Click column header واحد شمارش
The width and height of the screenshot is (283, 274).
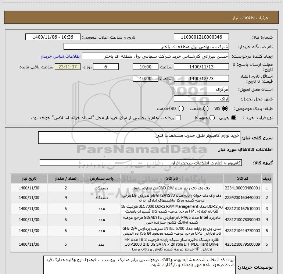(x=102, y=179)
